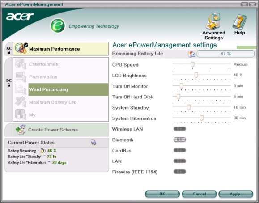Click the Turn Off Hard Disk slider handle
Image resolution: width=259 pixels, height=203 pixels.
tap(178, 97)
